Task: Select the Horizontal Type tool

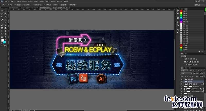Action: coord(5,31)
